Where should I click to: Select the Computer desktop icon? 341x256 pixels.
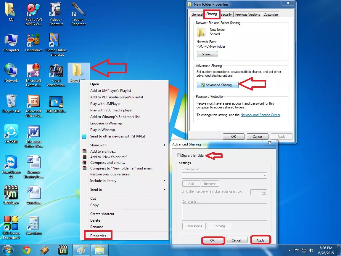pos(11,43)
